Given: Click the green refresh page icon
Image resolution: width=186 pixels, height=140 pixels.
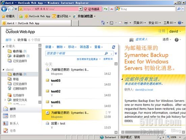Looking at the screenshot, I should (105, 9).
